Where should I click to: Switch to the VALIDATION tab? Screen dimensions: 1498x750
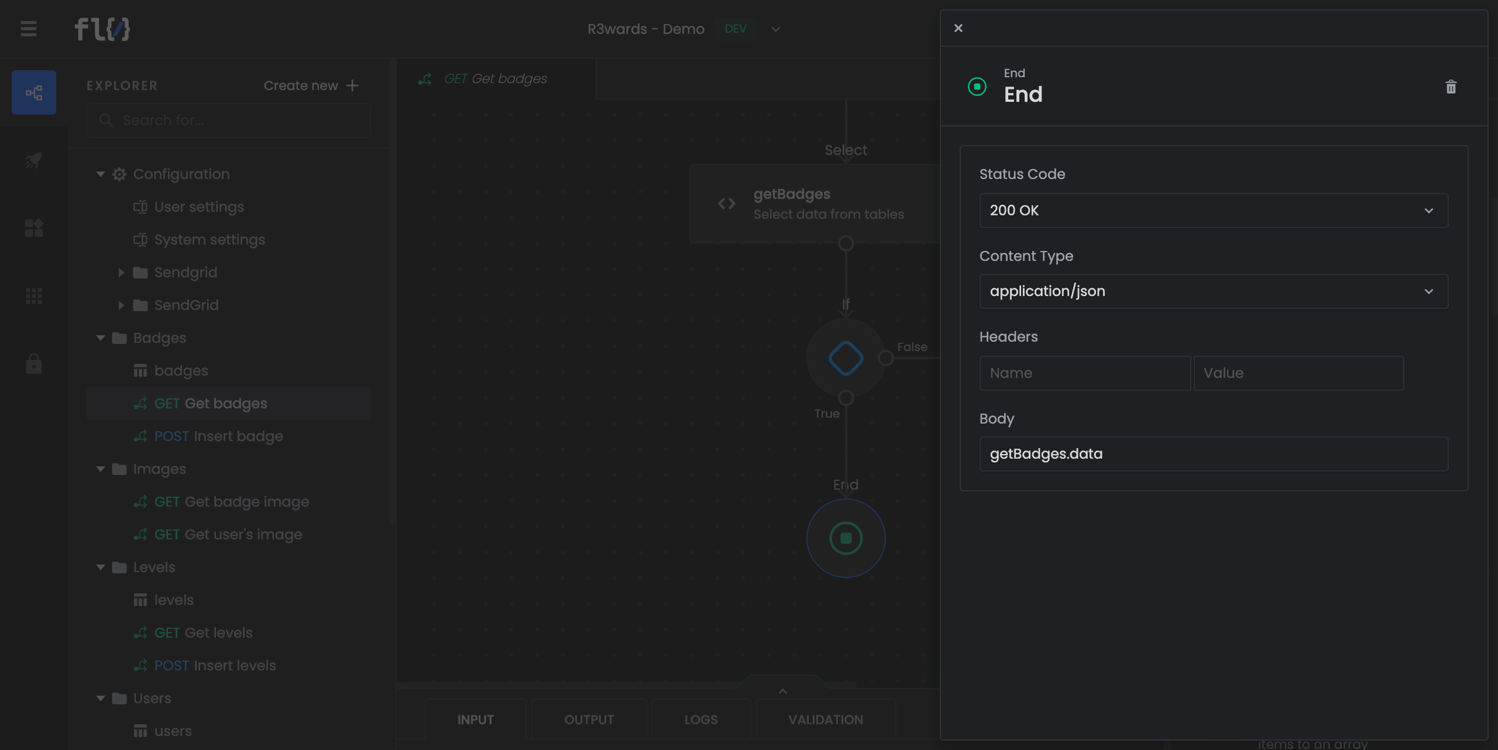point(826,720)
